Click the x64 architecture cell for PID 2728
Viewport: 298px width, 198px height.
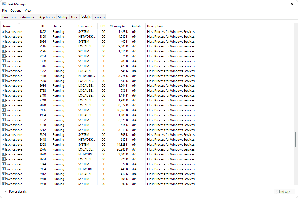click(134, 91)
